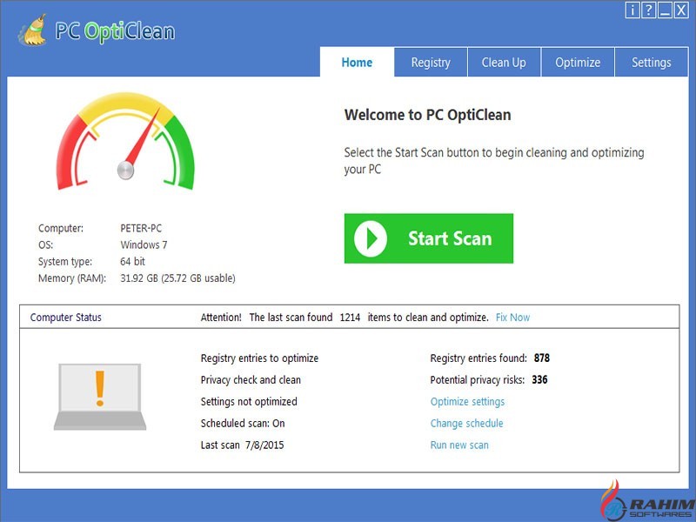Click Scheduled scan: On text
The width and height of the screenshot is (696, 522).
[x=243, y=424]
